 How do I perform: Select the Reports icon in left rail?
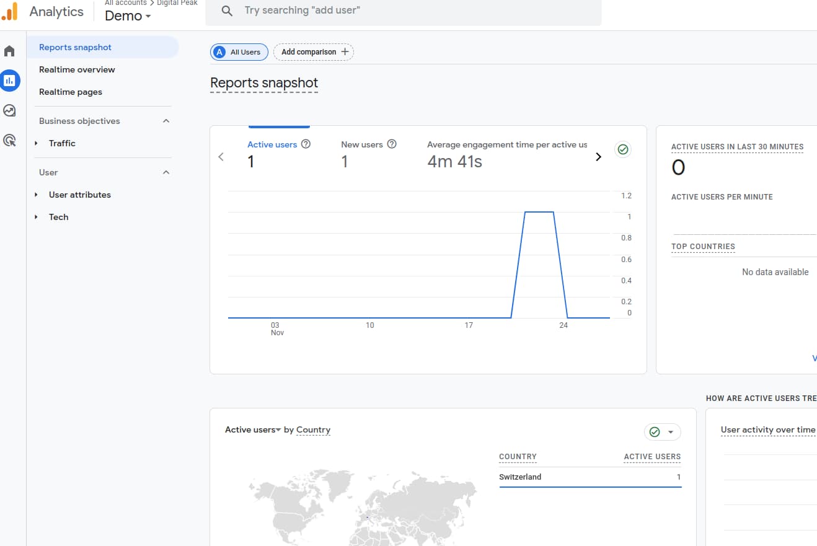pos(10,81)
